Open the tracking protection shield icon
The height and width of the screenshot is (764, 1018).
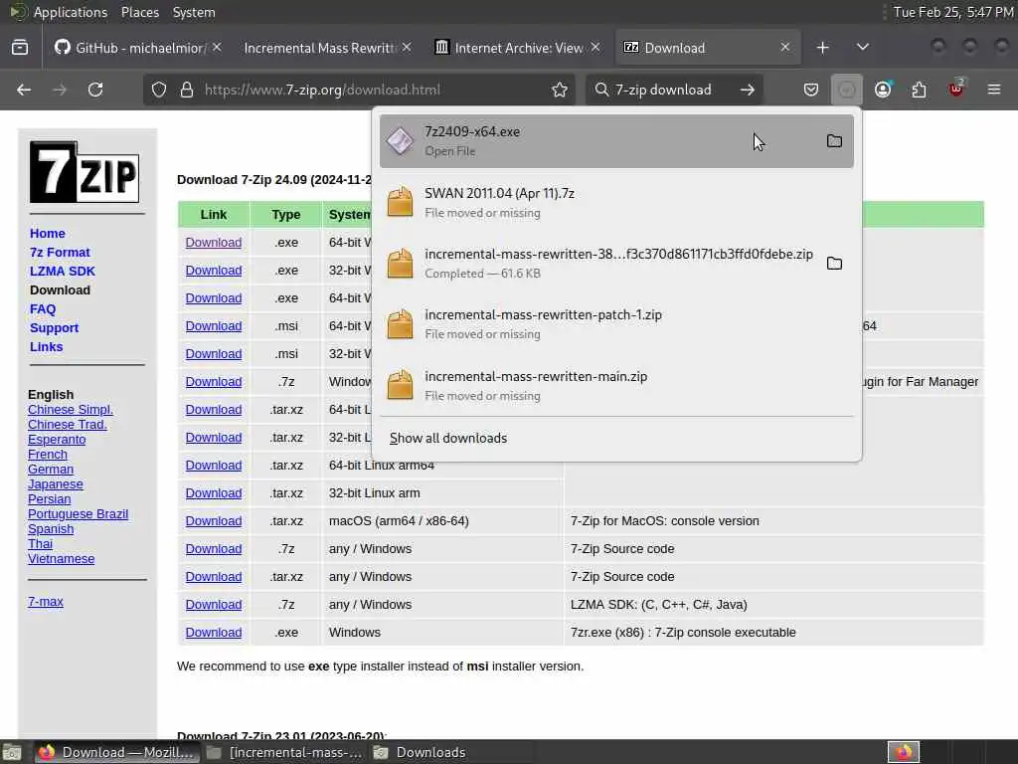159,90
